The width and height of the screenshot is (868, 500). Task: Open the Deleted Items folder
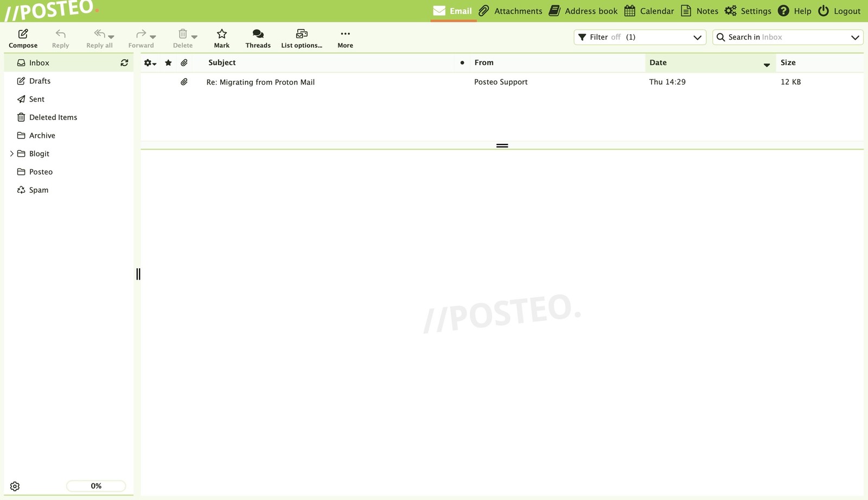click(68, 117)
